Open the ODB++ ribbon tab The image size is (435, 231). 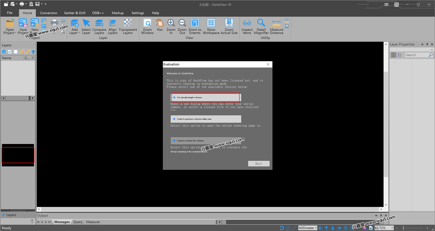pos(98,13)
